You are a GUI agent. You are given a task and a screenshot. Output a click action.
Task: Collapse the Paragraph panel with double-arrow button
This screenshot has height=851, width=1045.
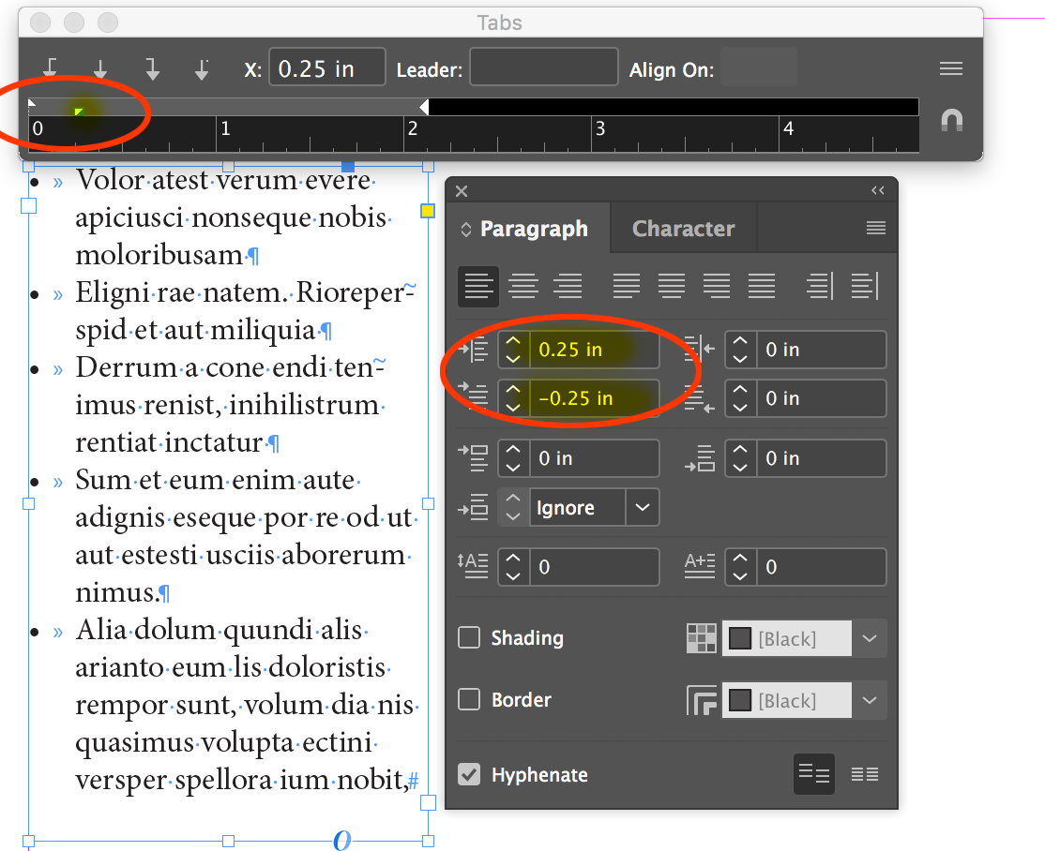pyautogui.click(x=878, y=190)
